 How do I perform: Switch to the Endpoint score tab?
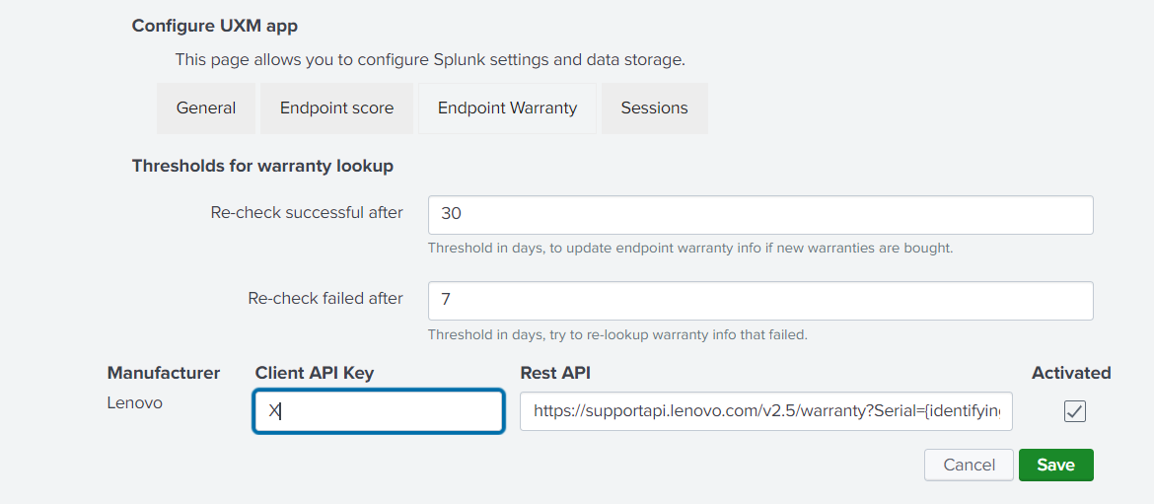(336, 108)
